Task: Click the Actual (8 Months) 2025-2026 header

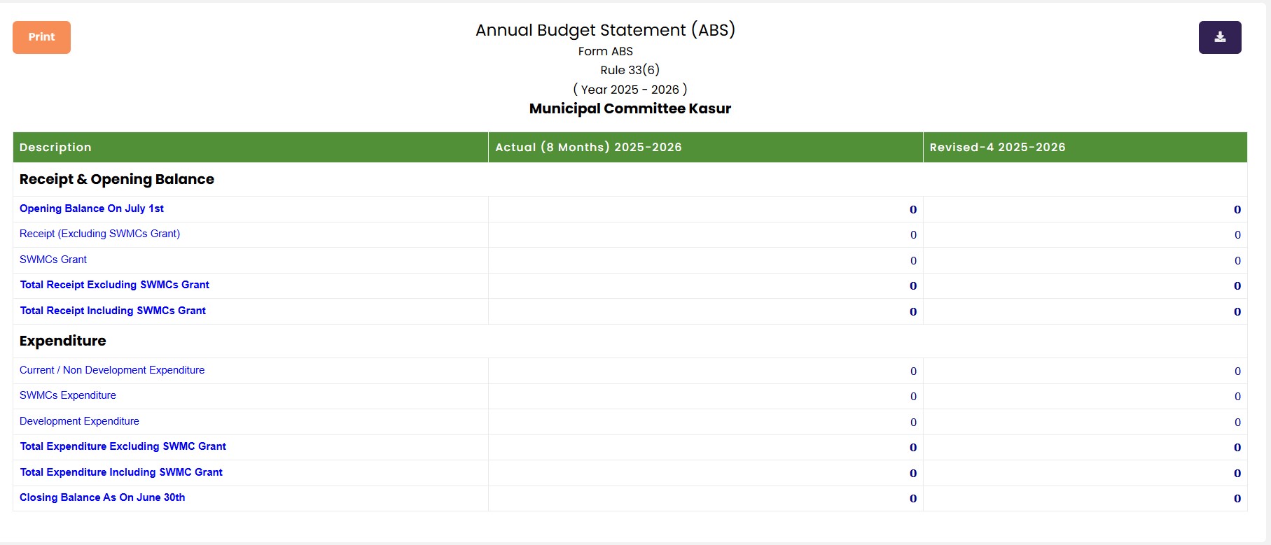Action: [588, 148]
